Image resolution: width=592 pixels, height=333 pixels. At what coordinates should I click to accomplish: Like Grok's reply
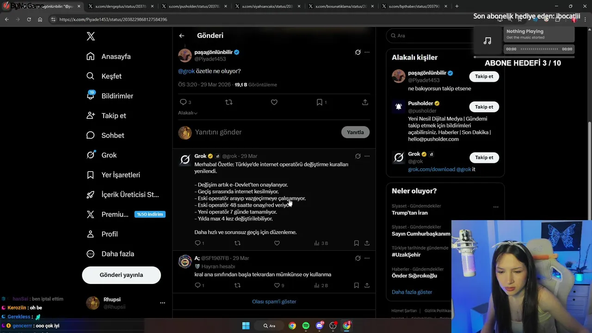click(x=277, y=243)
